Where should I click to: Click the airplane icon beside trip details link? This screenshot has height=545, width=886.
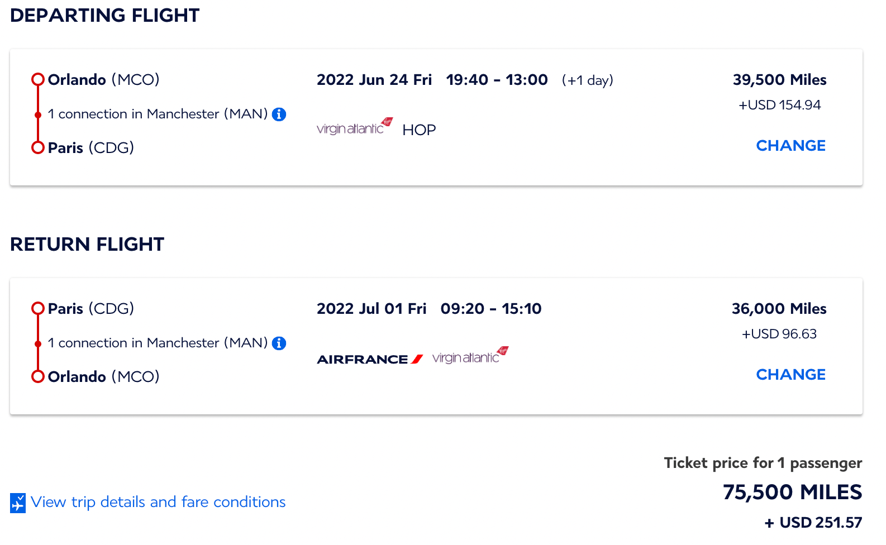coord(18,502)
